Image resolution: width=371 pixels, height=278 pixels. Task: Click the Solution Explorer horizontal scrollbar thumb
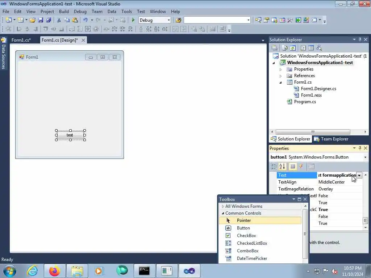click(x=313, y=132)
